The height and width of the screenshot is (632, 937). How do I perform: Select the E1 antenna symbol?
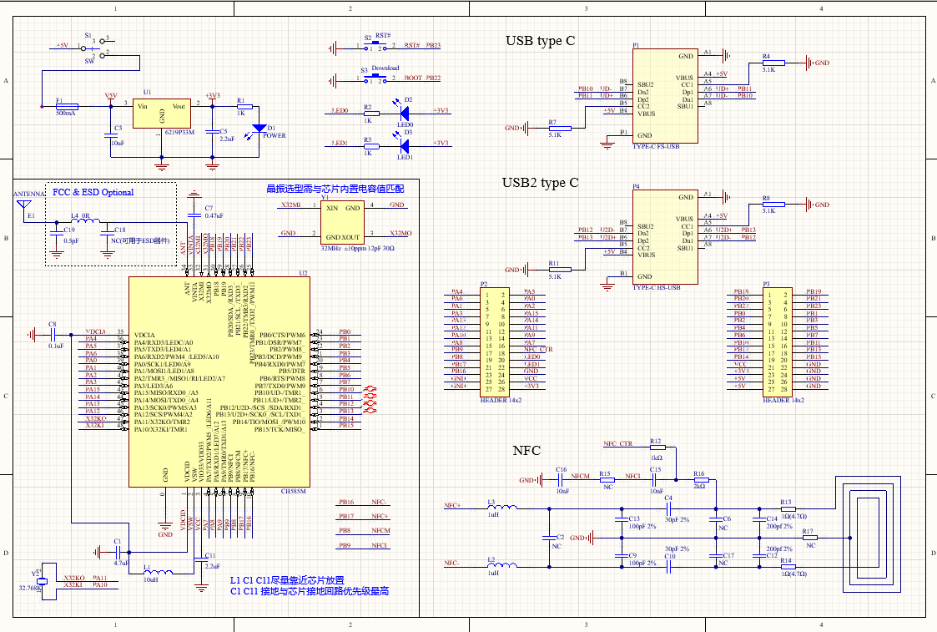pyautogui.click(x=24, y=205)
